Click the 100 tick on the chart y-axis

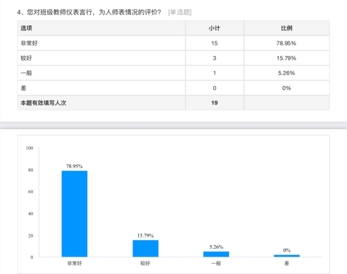click(x=29, y=148)
